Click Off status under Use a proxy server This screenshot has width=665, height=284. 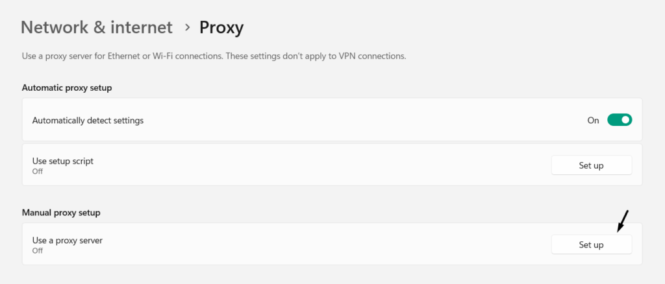[x=38, y=250]
